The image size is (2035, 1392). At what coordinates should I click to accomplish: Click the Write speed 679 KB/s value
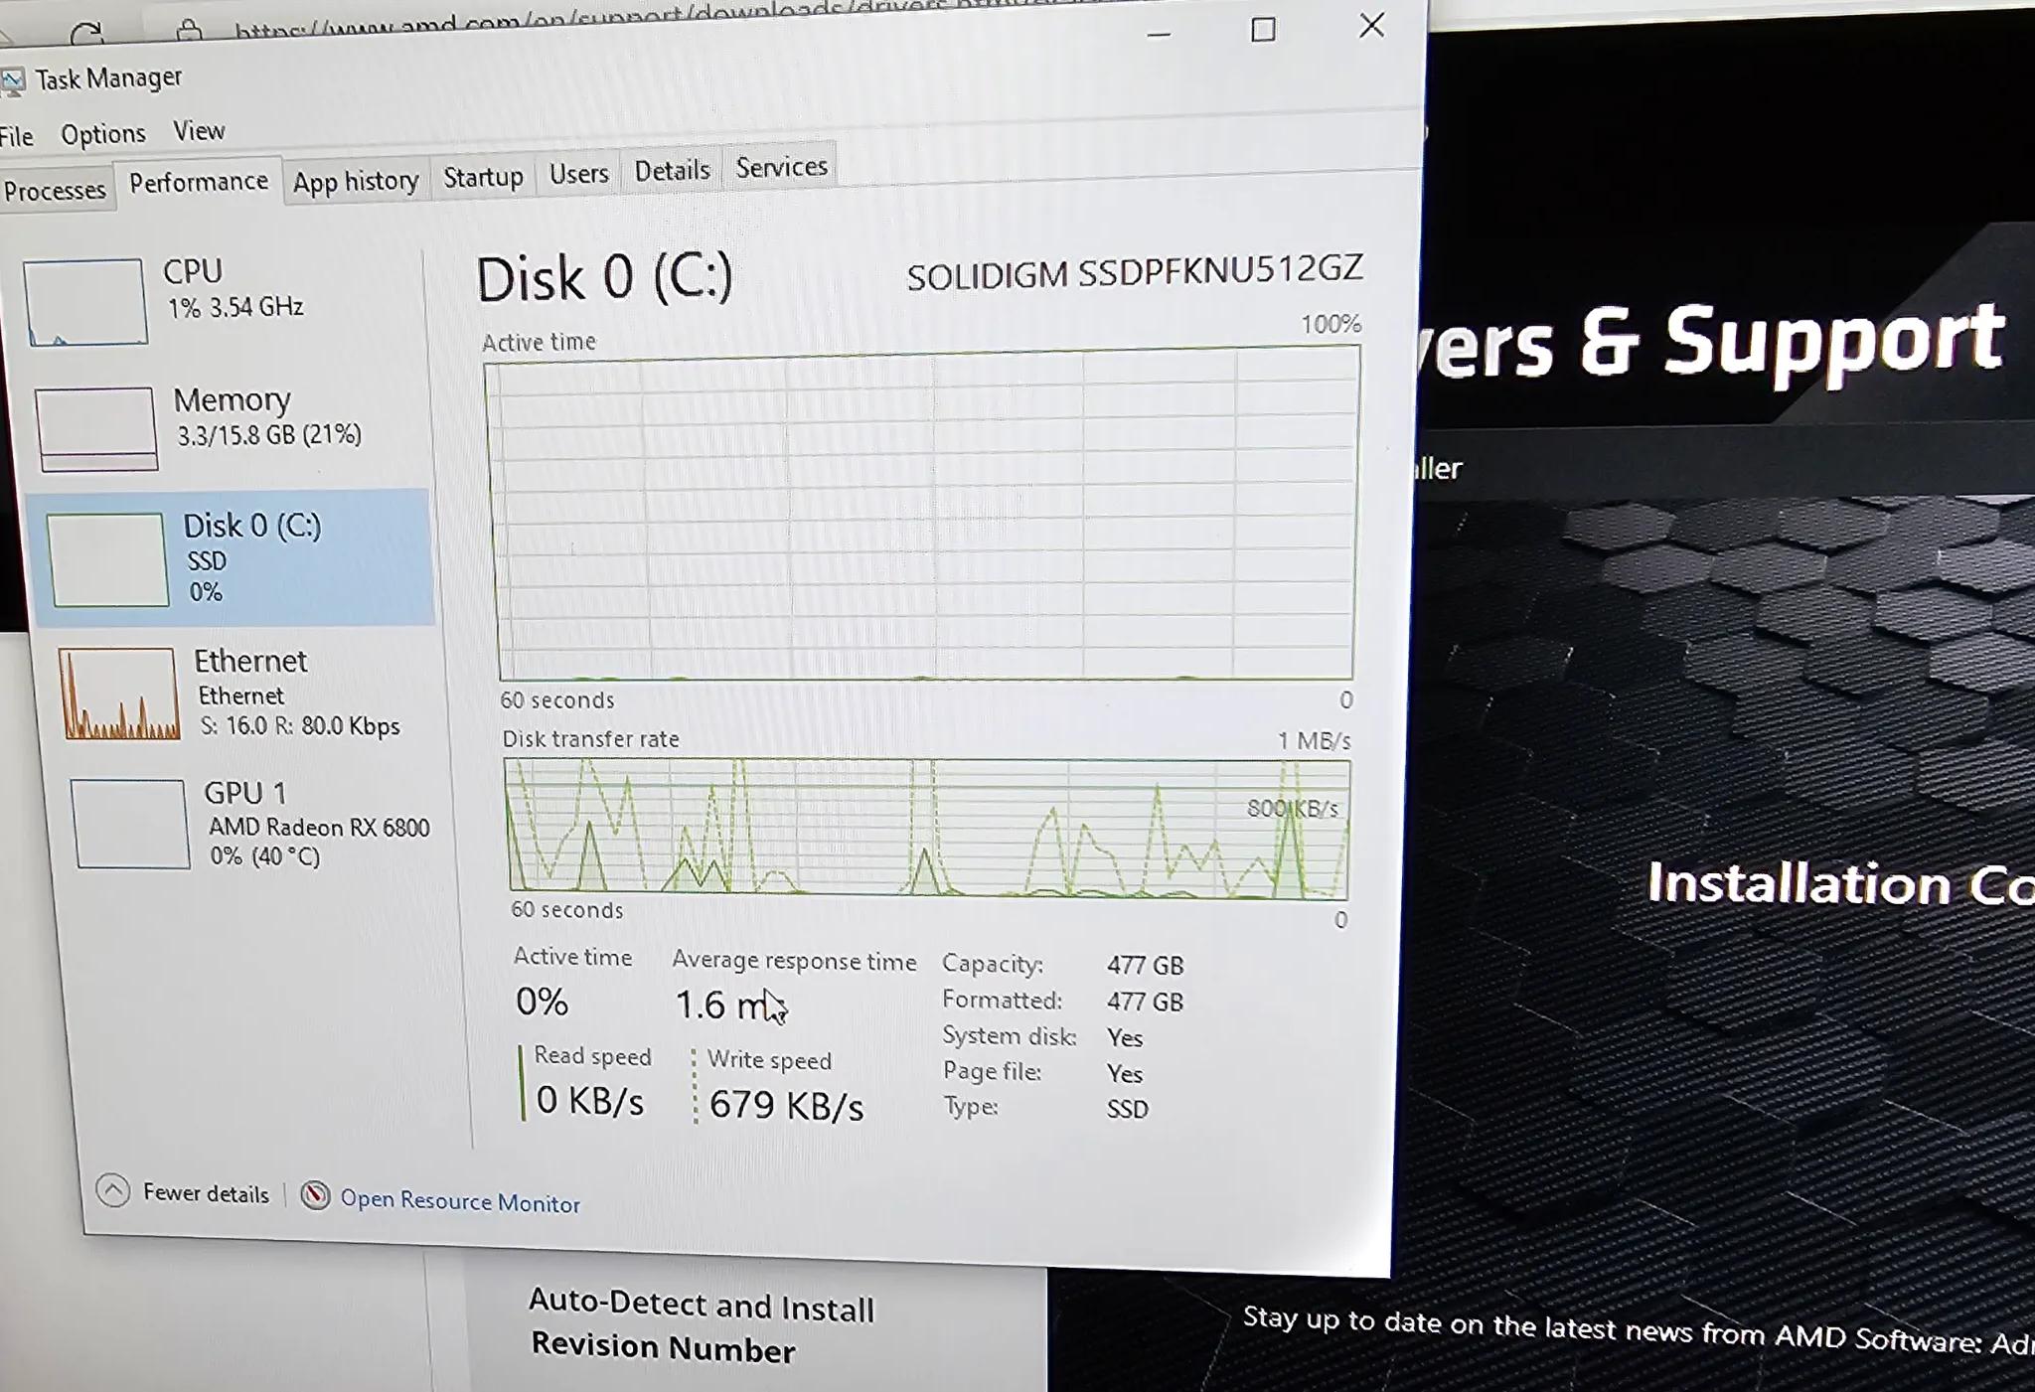coord(786,1105)
